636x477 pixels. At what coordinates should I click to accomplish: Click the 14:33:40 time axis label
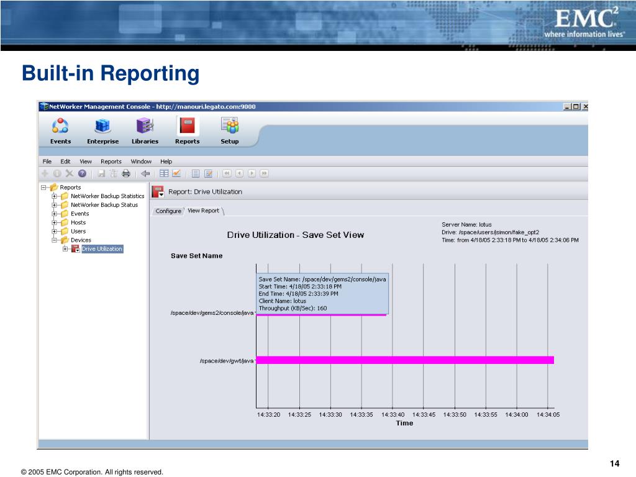point(393,414)
